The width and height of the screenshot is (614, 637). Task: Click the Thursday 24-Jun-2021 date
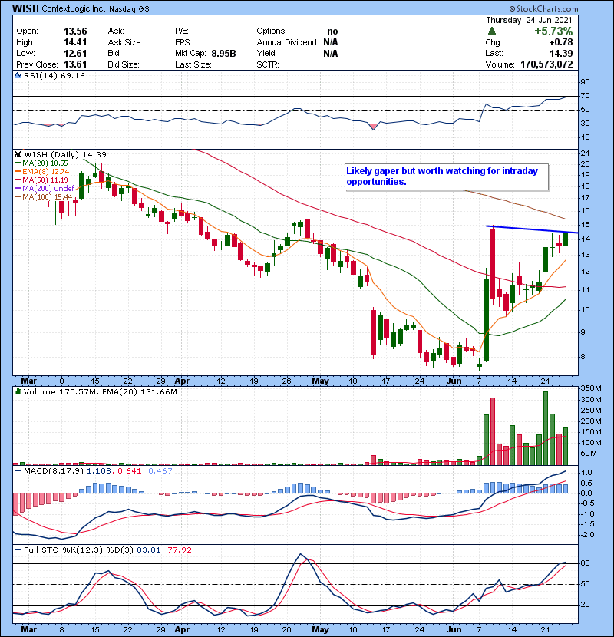point(529,20)
